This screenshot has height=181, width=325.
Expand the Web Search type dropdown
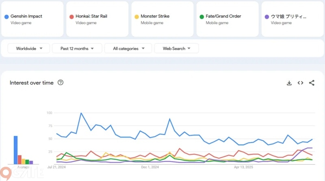click(x=176, y=49)
